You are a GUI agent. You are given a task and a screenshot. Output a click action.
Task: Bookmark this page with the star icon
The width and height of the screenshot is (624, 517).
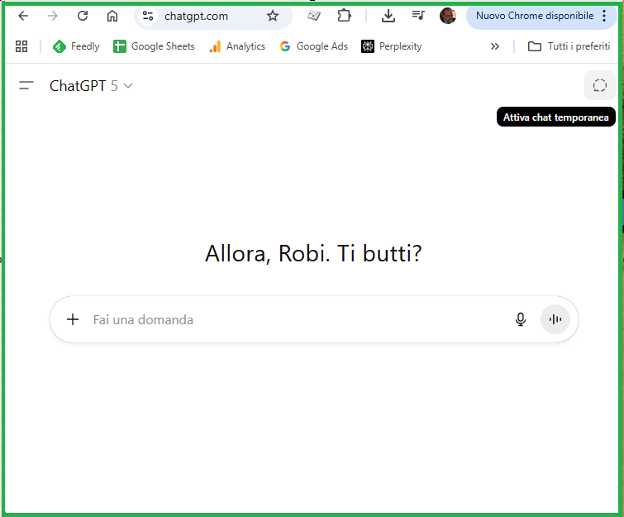click(x=273, y=16)
